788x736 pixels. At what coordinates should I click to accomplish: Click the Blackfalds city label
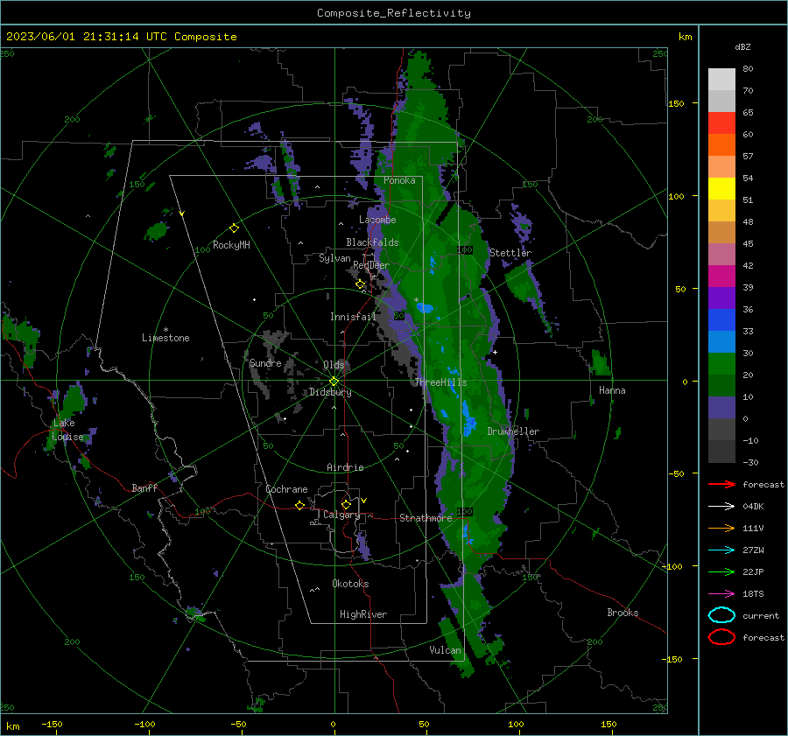(x=372, y=242)
